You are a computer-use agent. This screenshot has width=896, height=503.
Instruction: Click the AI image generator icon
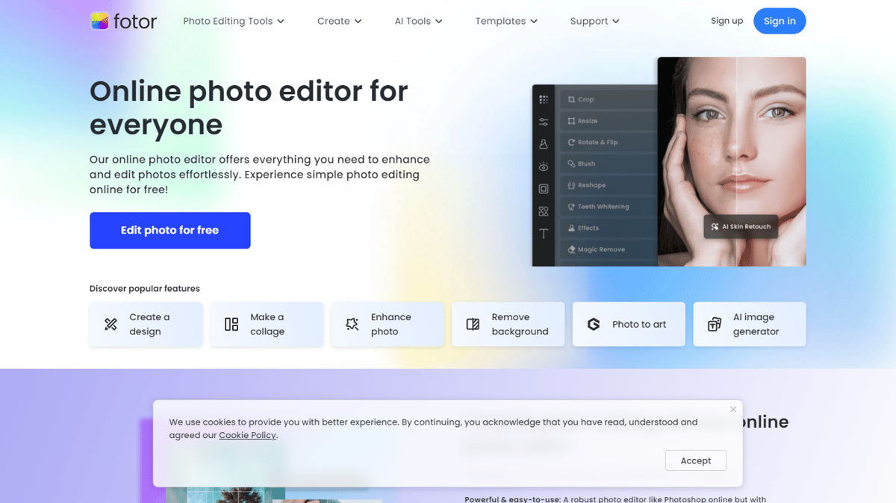715,324
